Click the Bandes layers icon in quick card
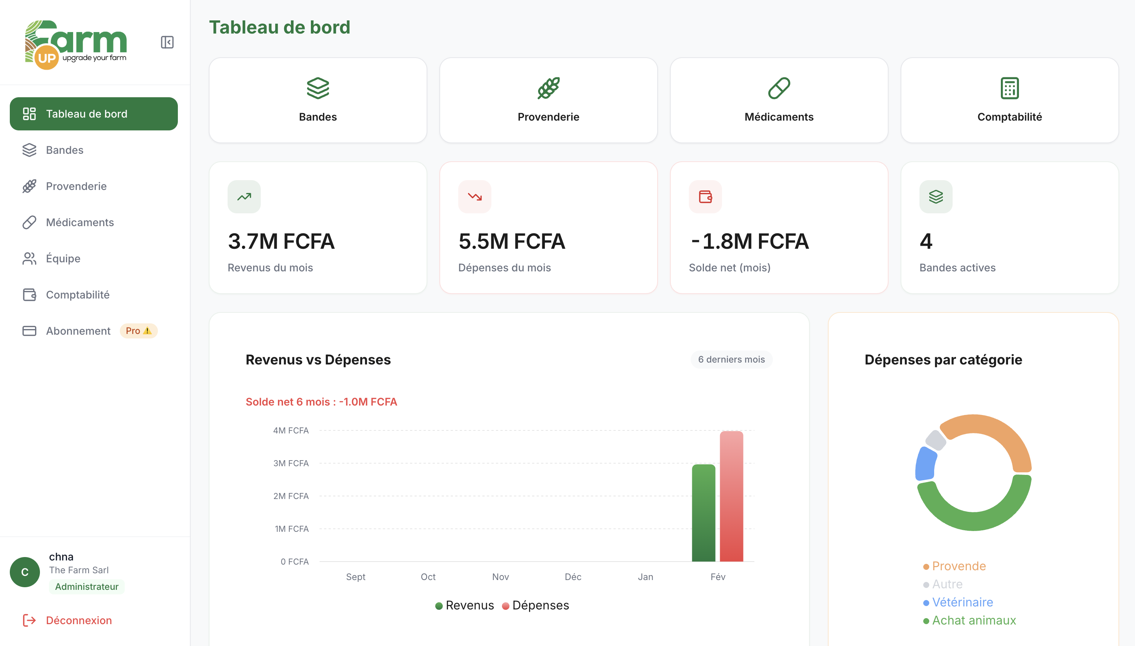This screenshot has width=1135, height=646. (x=318, y=88)
